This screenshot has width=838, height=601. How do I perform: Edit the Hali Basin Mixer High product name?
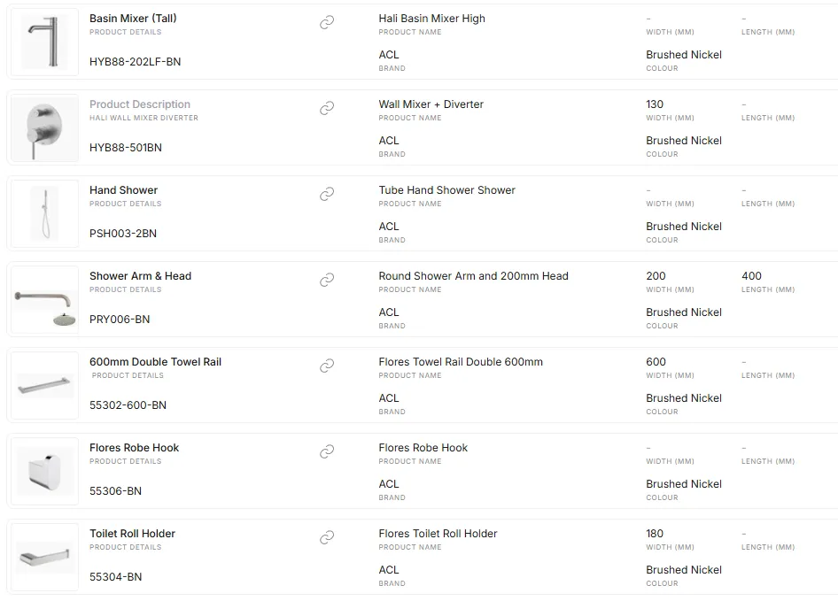click(x=431, y=19)
